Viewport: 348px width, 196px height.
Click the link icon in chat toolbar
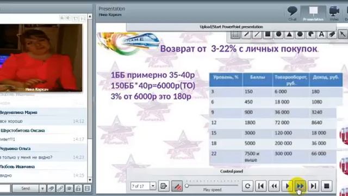tap(60, 188)
